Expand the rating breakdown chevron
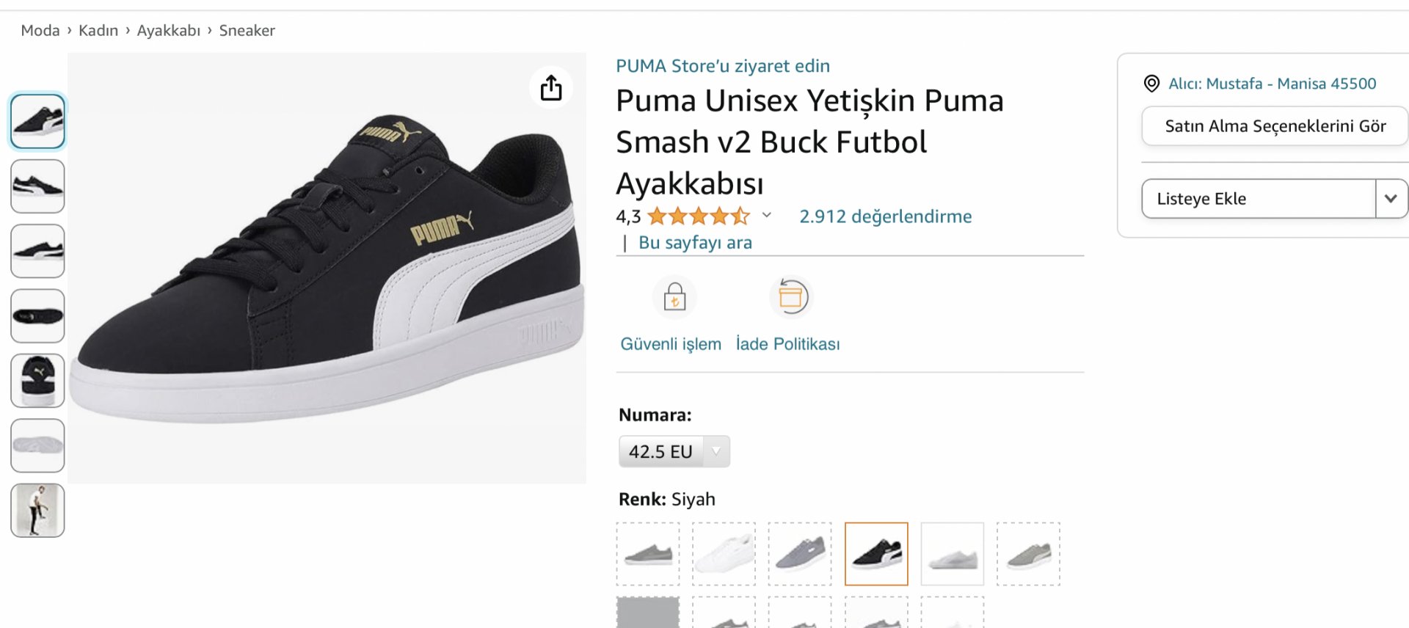The image size is (1409, 628). point(767,216)
